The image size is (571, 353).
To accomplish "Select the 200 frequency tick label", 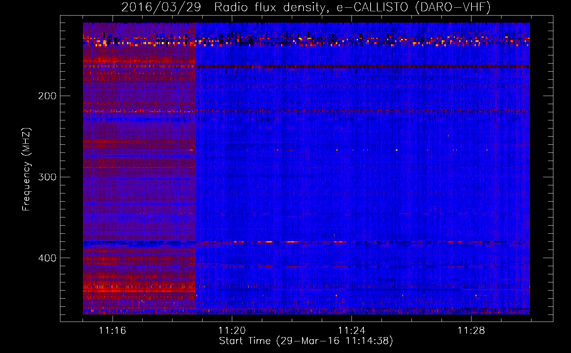I will pyautogui.click(x=47, y=96).
